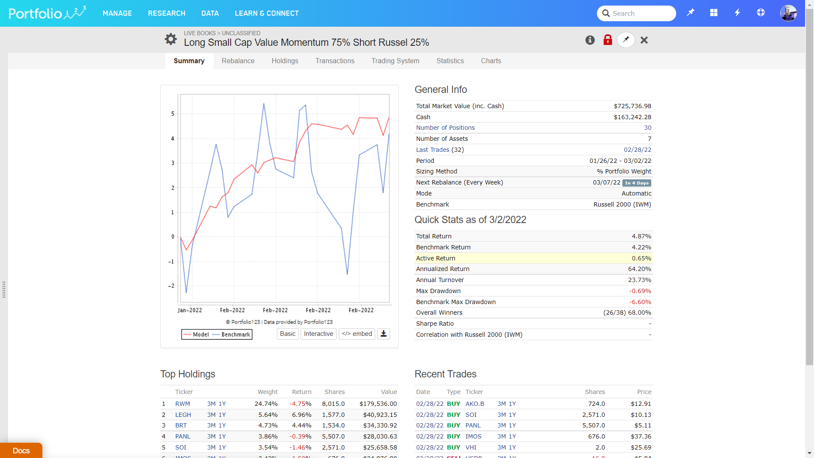Open portfolio settings gear icon
Image resolution: width=814 pixels, height=458 pixels.
170,39
